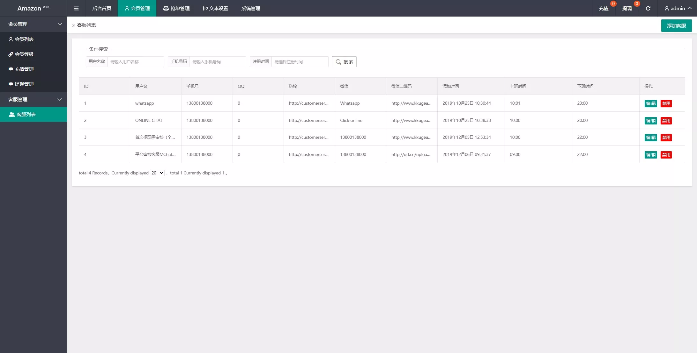697x353 pixels.
Task: Switch to 抢单管理 top menu
Action: 176,8
